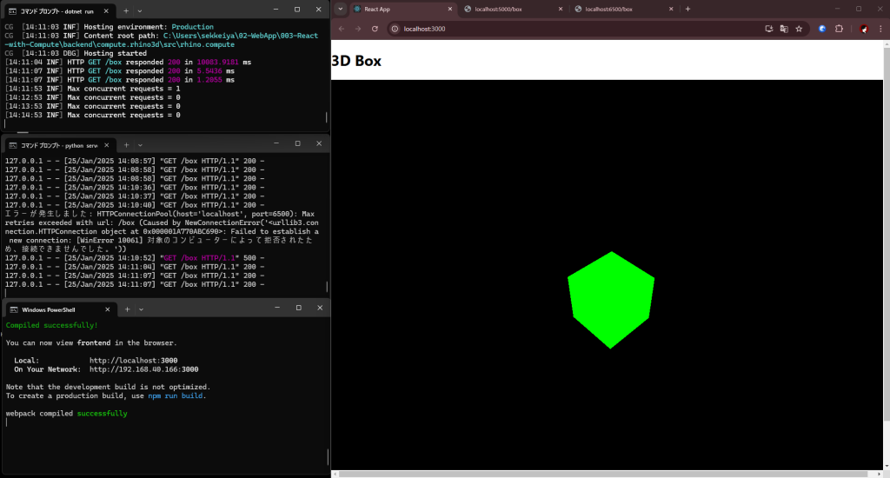This screenshot has height=478, width=890.
Task: Open the browser profile avatar
Action: pyautogui.click(x=864, y=29)
